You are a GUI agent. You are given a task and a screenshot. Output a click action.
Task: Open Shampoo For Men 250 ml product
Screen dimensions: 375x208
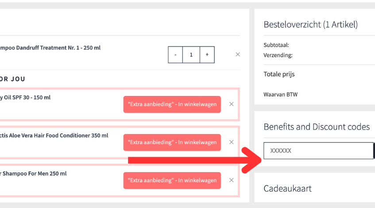33,173
